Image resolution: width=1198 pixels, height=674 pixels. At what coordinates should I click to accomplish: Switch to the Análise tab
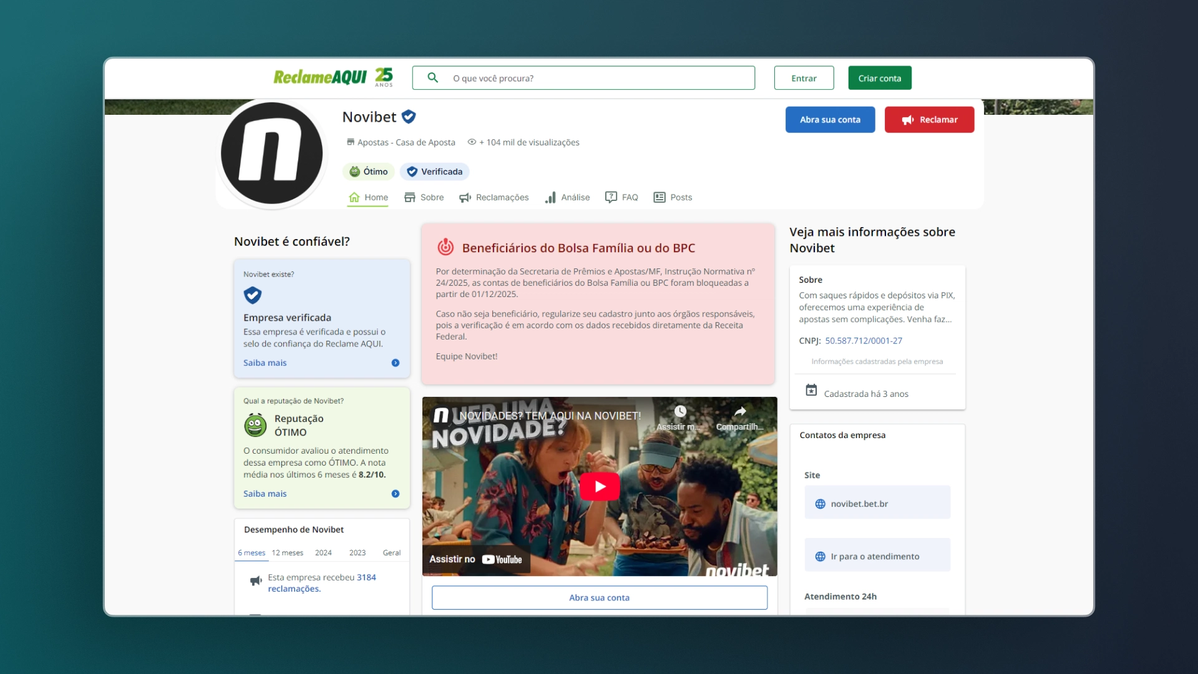[567, 197]
